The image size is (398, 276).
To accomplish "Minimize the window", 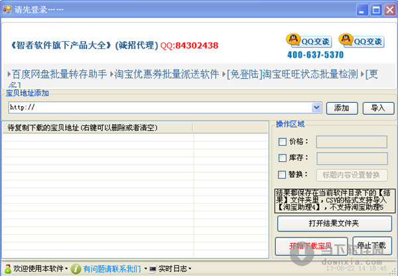I will (362, 10).
